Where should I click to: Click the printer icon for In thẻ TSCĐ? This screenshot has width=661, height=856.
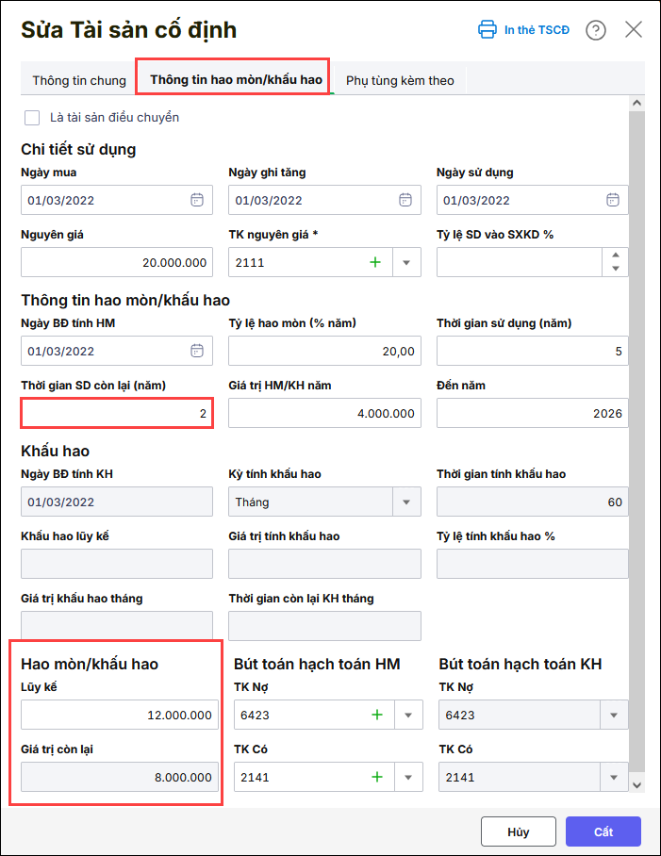click(487, 29)
